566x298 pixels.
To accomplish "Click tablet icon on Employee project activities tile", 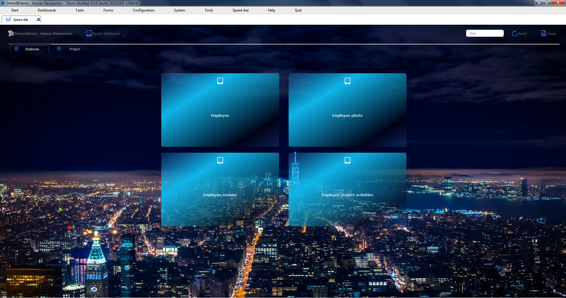I will pyautogui.click(x=348, y=160).
